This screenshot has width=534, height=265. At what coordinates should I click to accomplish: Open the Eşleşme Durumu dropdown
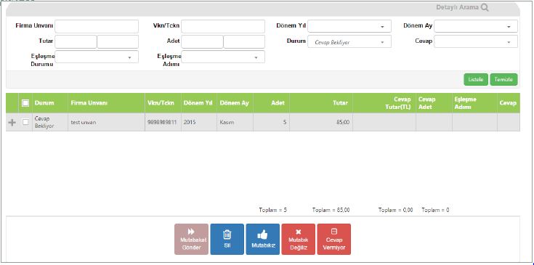97,57
